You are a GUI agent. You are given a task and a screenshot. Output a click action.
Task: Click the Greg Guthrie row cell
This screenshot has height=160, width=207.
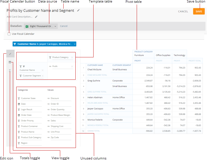click(94, 81)
